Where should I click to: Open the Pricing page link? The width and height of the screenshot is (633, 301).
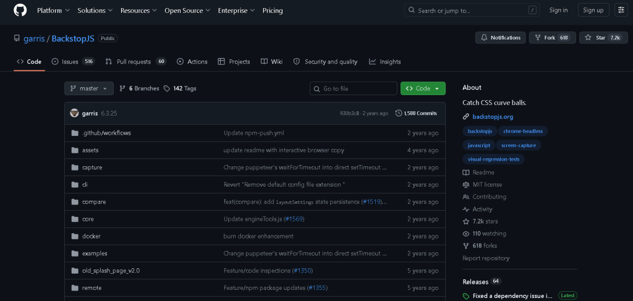273,11
